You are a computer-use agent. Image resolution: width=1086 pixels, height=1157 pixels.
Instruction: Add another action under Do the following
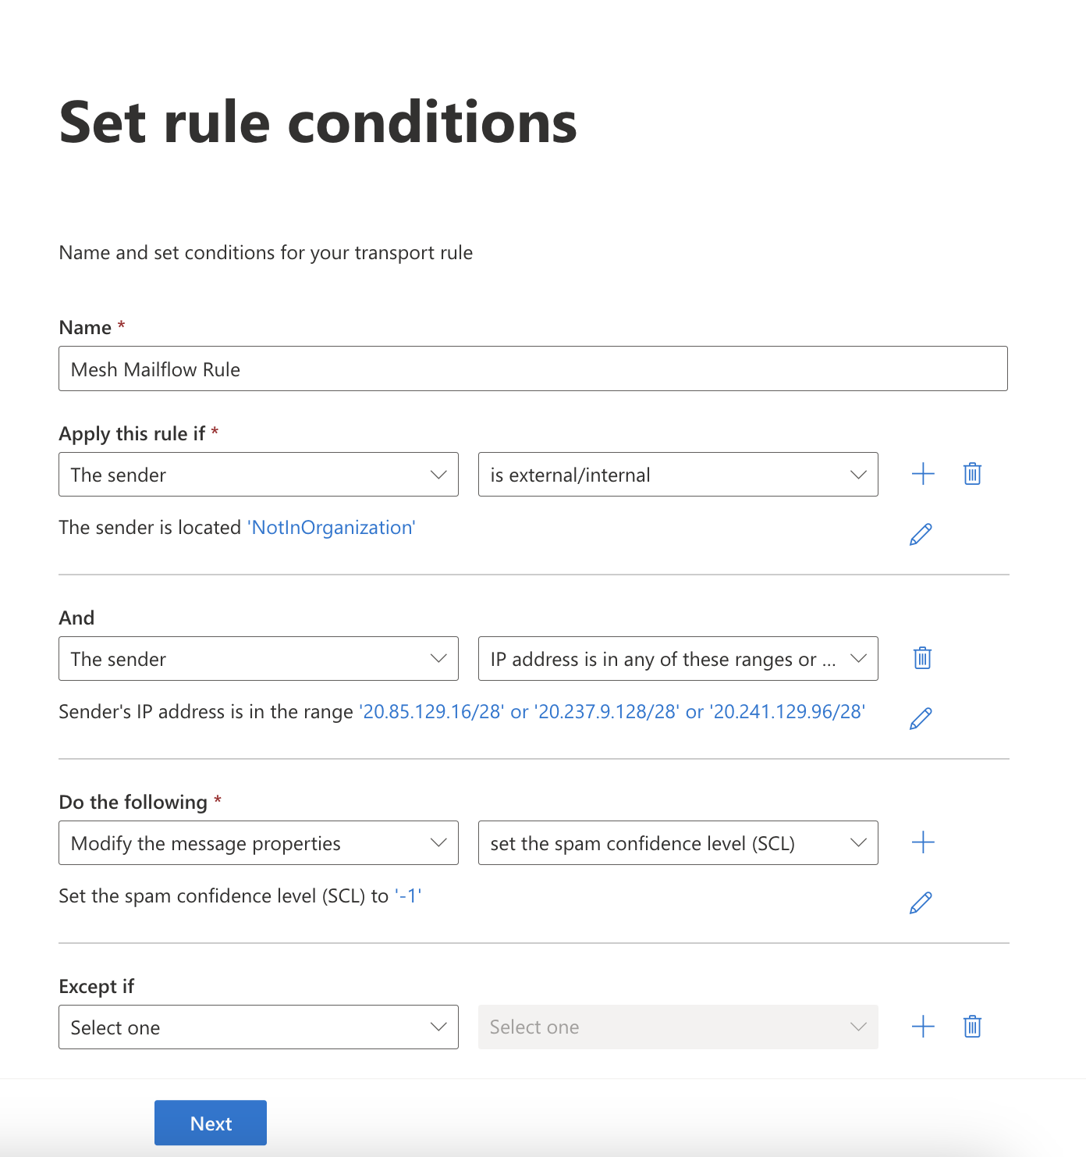[923, 842]
